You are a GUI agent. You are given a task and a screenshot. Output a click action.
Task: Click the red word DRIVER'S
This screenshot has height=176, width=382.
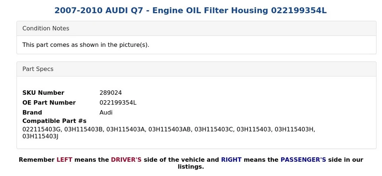click(126, 160)
